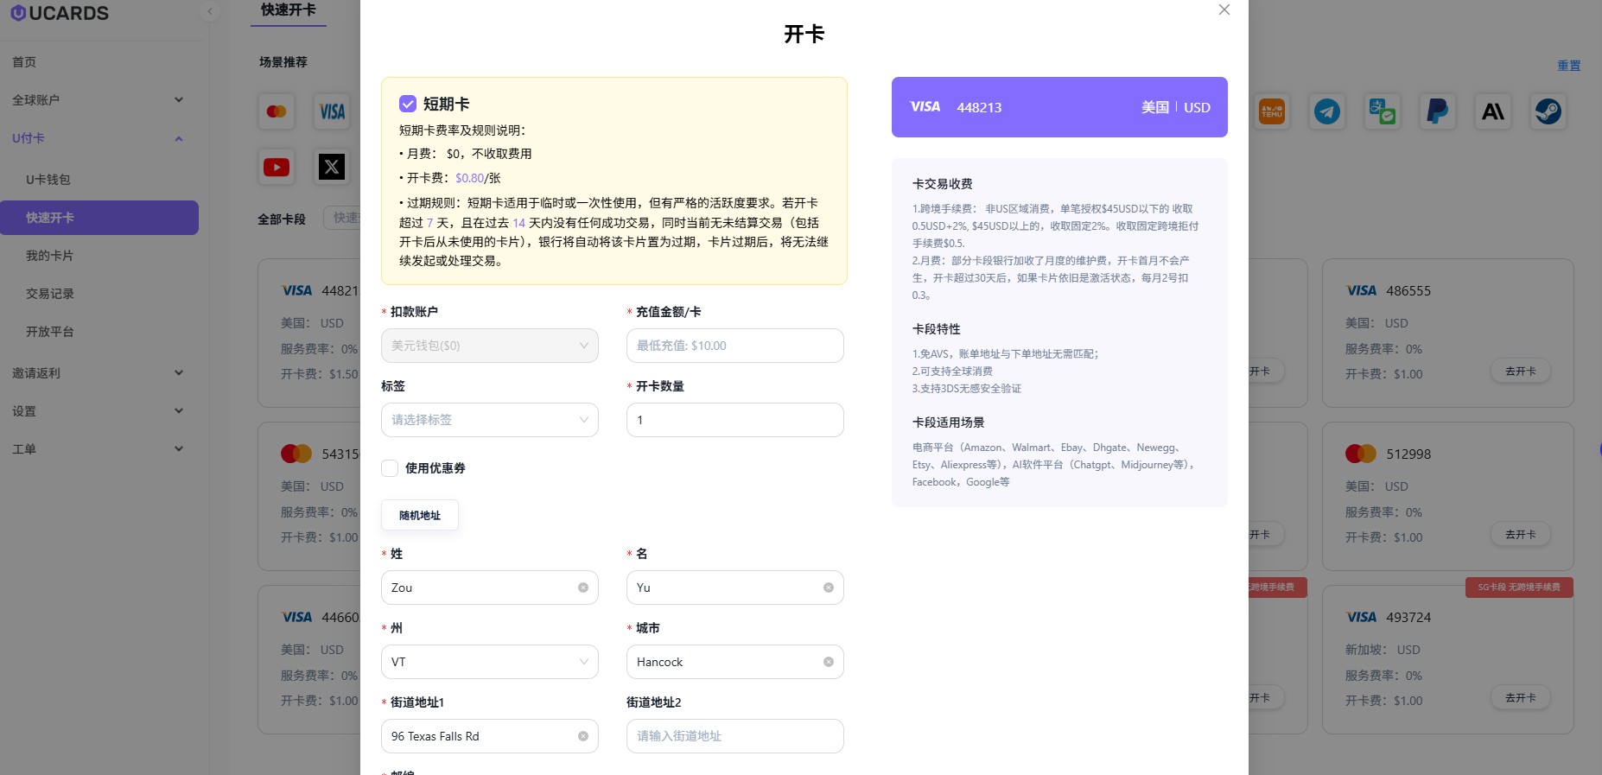
Task: Click the $0.80 card fee text
Action: coord(469,178)
